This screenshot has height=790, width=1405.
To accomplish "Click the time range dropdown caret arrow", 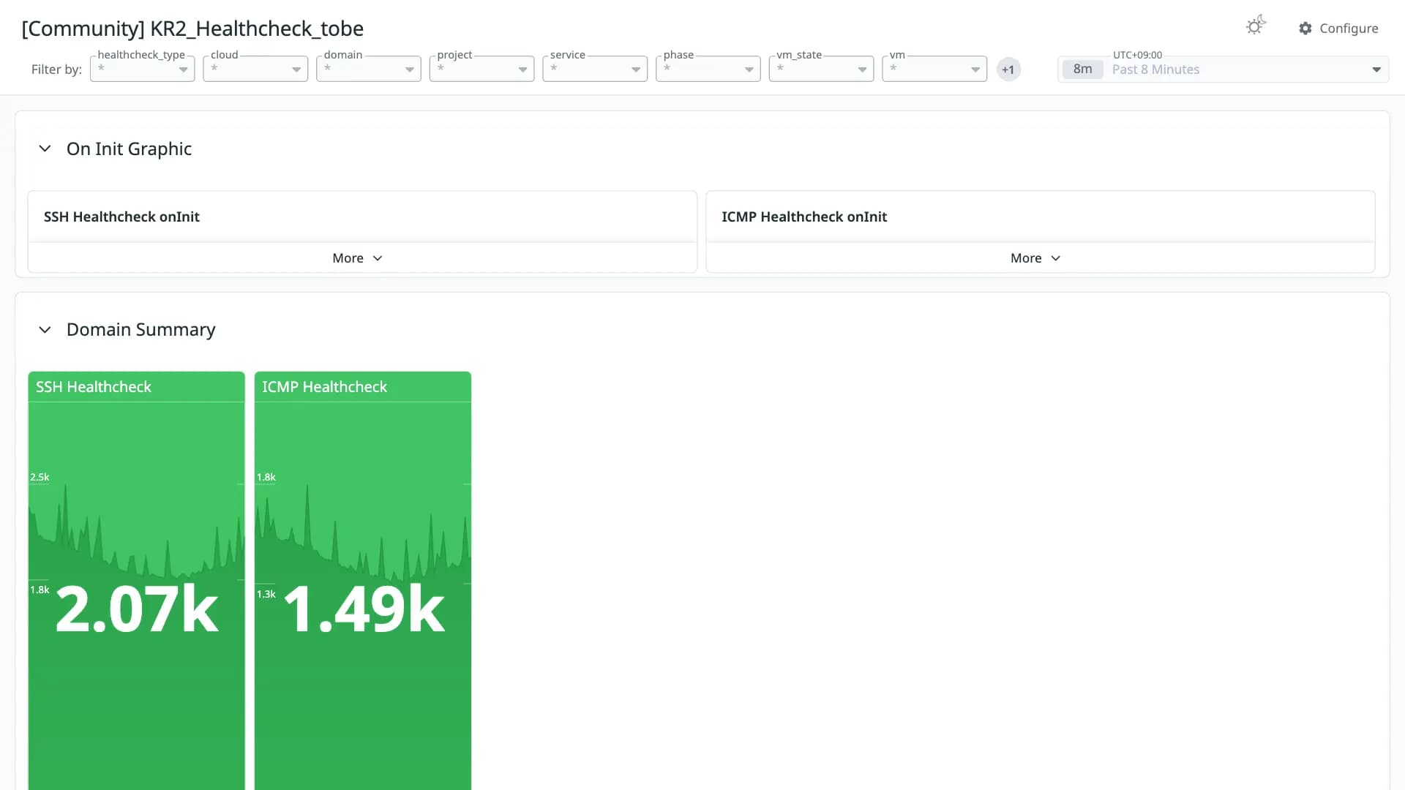I will point(1376,69).
